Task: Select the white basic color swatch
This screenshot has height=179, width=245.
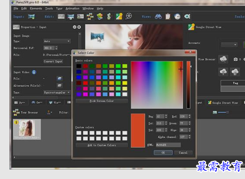Action: coord(125,94)
